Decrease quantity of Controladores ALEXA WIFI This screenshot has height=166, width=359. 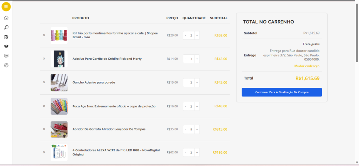click(x=185, y=152)
